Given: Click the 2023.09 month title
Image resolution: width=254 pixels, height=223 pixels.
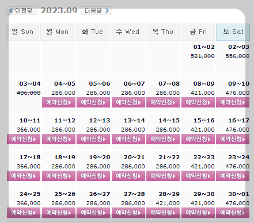Looking at the screenshot, I should [59, 10].
